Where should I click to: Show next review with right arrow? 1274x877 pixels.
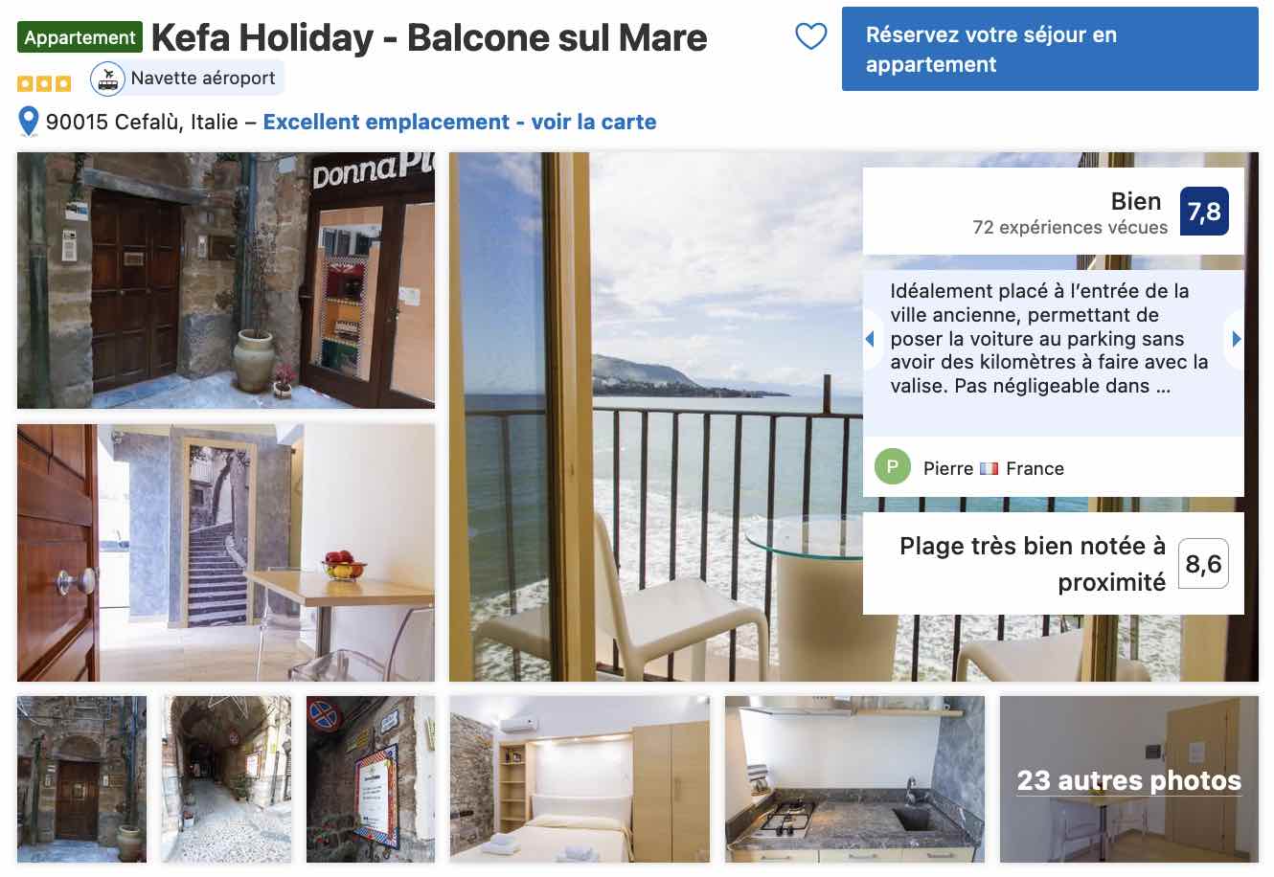[x=1237, y=338]
